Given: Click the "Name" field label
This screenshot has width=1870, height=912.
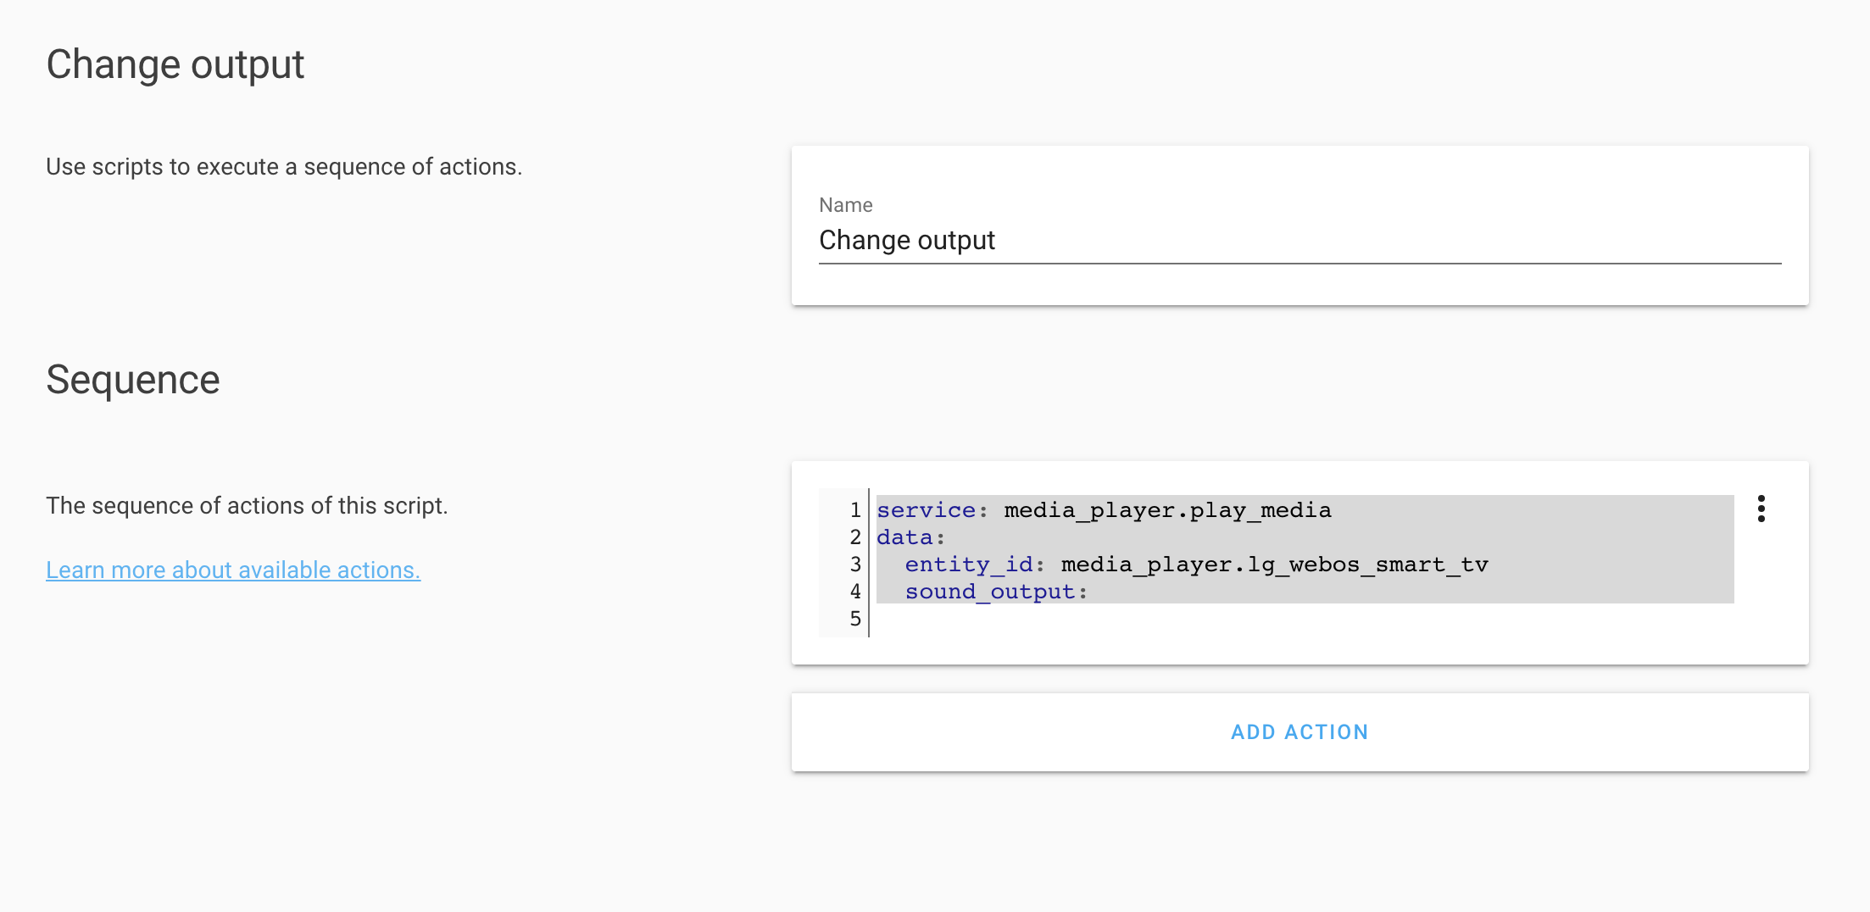Looking at the screenshot, I should tap(845, 205).
